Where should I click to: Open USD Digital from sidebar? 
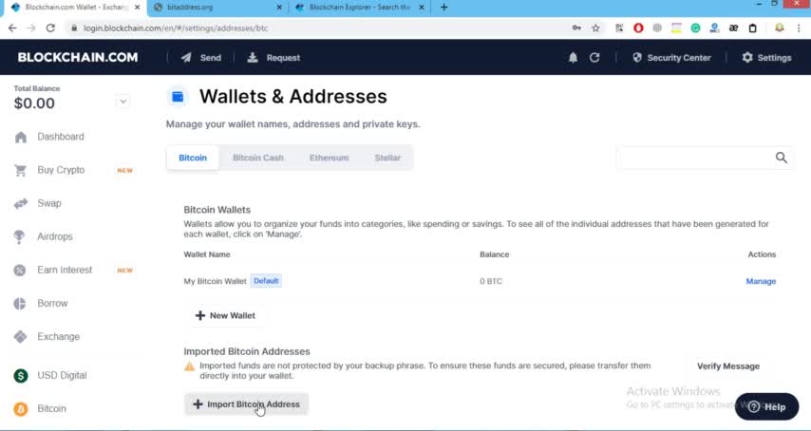click(x=62, y=376)
